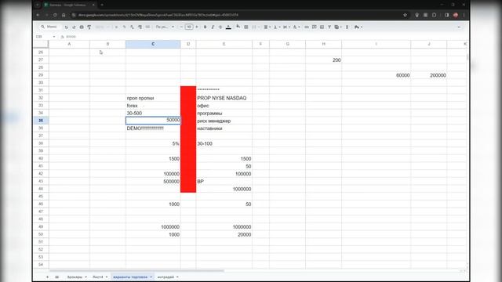Click the search menus box
The image size is (502, 282).
tap(49, 27)
